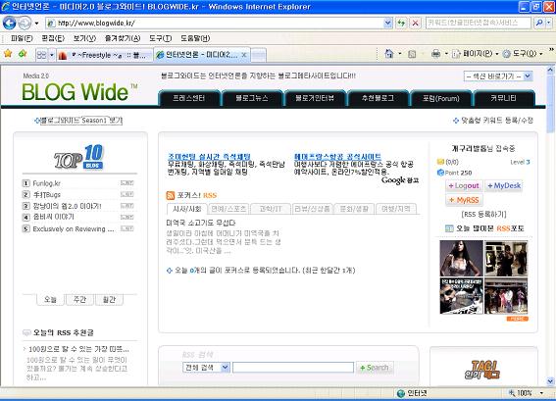Click the RSS search text input field
The width and height of the screenshot is (556, 401).
[x=293, y=368]
